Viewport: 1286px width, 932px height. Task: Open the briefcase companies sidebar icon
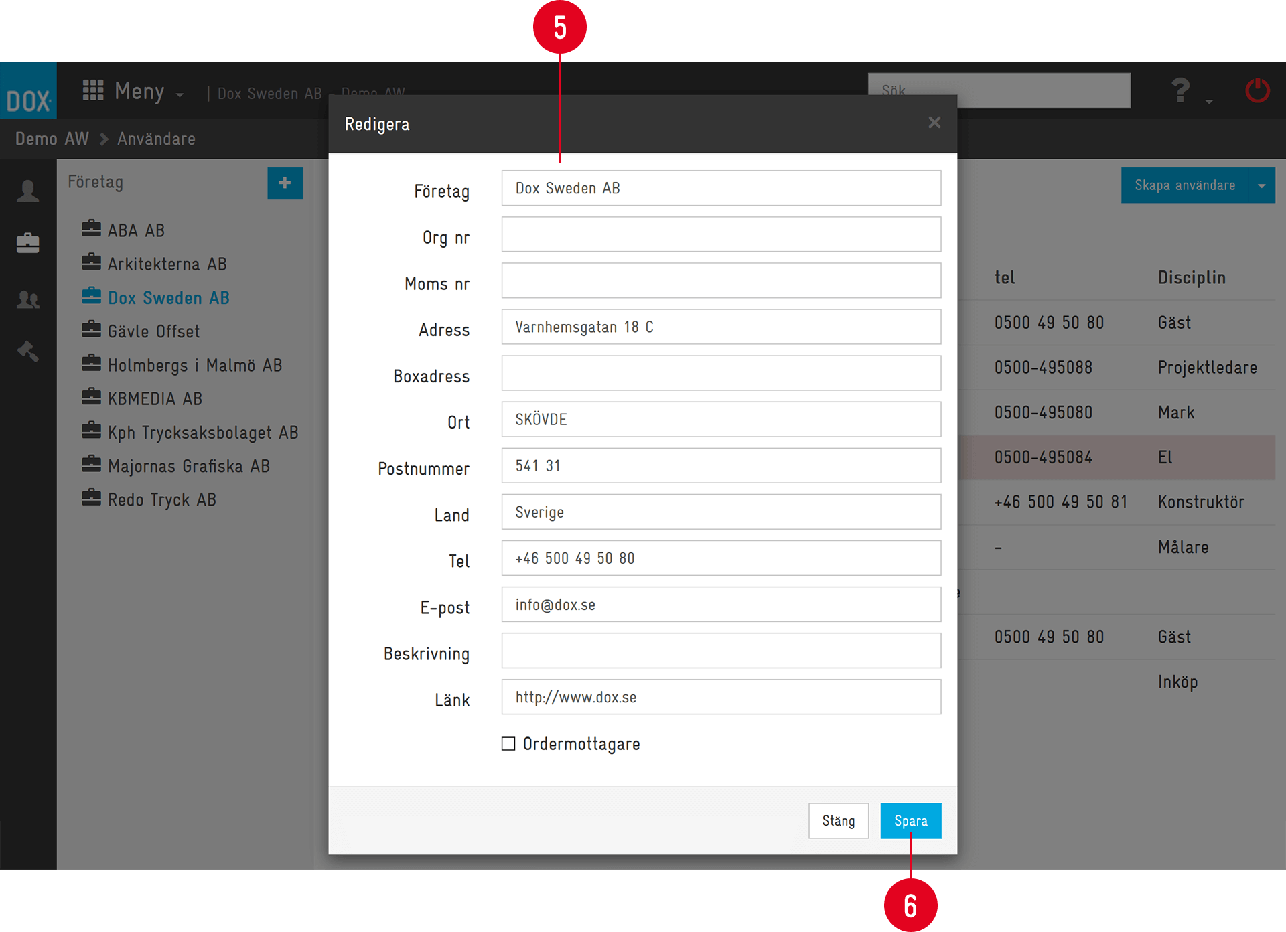coord(27,243)
